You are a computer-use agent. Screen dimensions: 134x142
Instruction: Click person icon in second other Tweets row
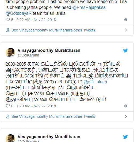(x=8, y=116)
